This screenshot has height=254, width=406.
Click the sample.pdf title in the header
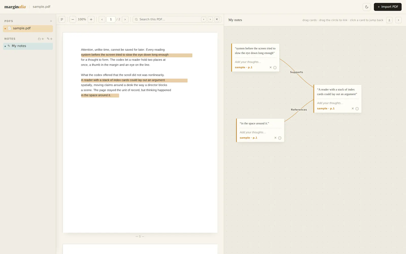(x=42, y=7)
